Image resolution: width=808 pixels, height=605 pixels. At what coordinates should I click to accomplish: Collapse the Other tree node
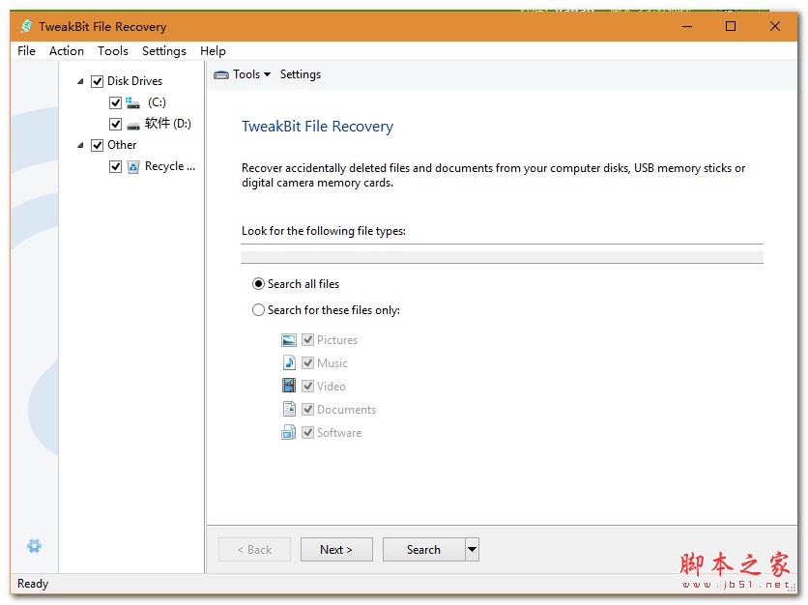82,145
